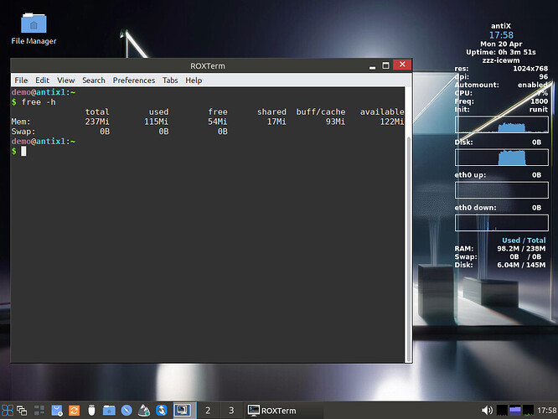Viewport: 558px width, 419px height.
Task: Open the Tabs menu in ROXTerm
Action: click(x=170, y=80)
